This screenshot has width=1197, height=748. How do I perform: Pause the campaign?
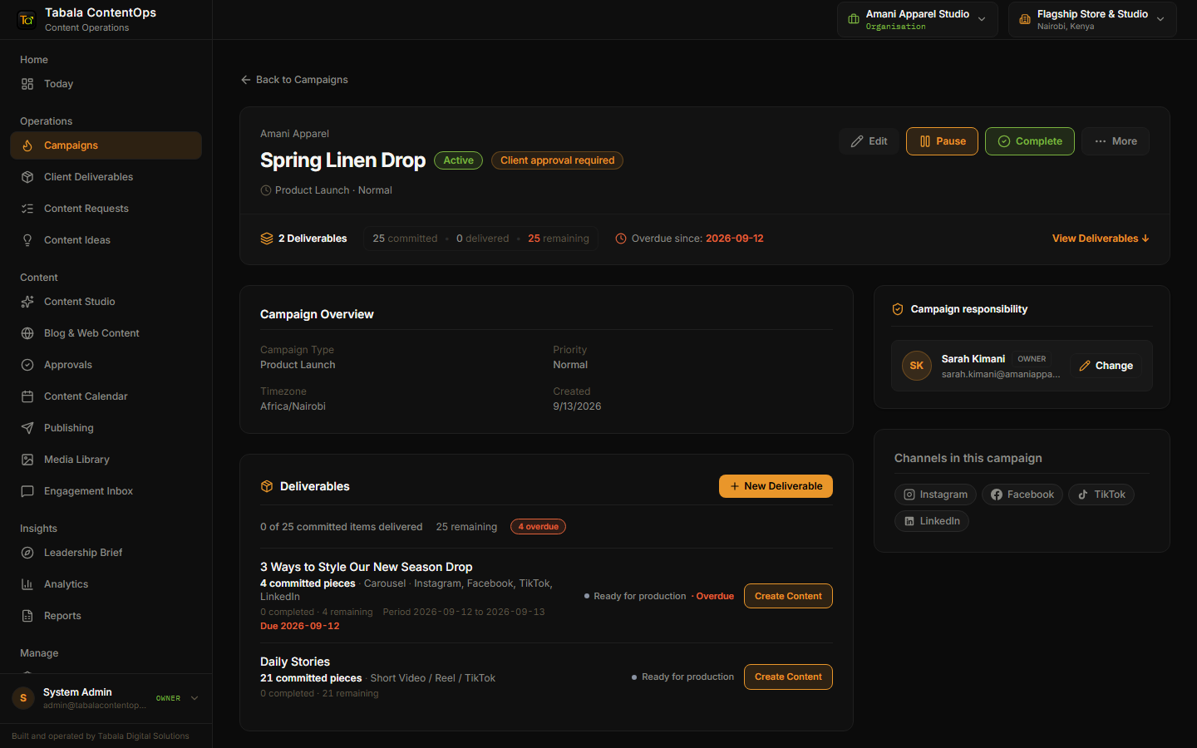pos(942,141)
